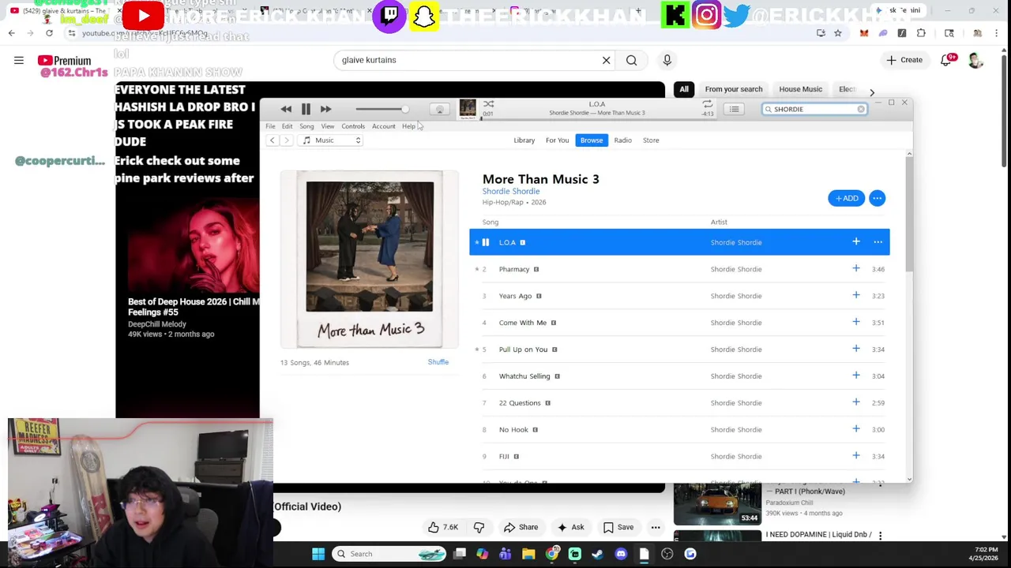Dislike the YouTube video
The height and width of the screenshot is (568, 1011).
[x=479, y=527]
